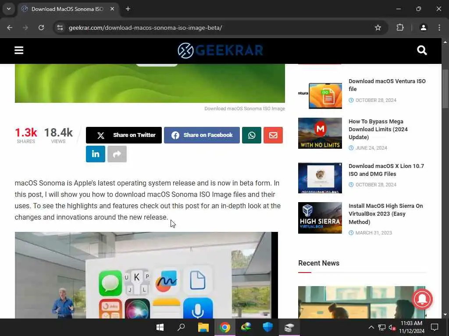Open the Windows notification center icon
This screenshot has width=449, height=336.
(x=435, y=327)
